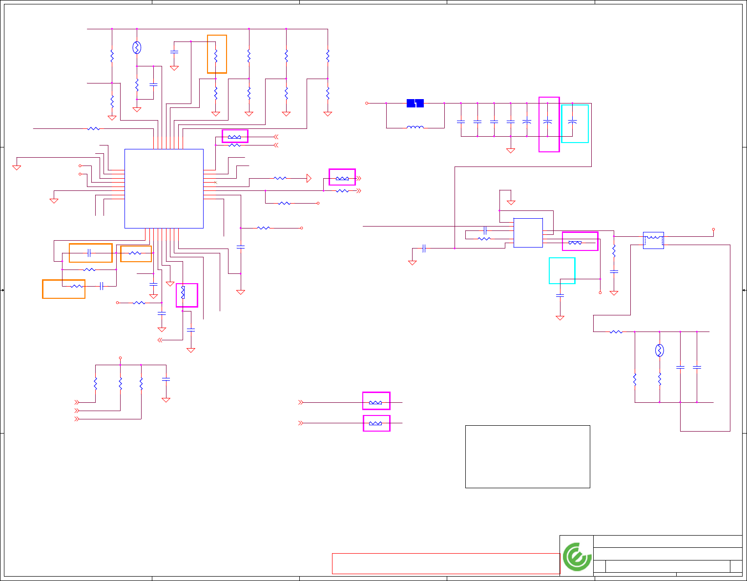
Task: Click the boxed transformer coil symbol
Action: pos(653,240)
